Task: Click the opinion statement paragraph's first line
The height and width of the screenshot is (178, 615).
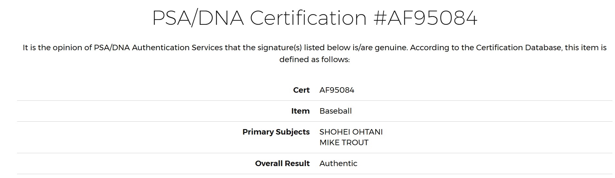Action: (x=315, y=48)
